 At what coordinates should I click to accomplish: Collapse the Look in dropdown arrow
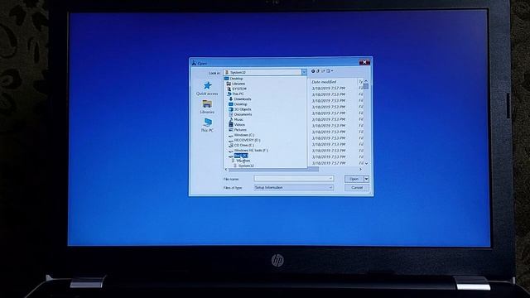304,72
